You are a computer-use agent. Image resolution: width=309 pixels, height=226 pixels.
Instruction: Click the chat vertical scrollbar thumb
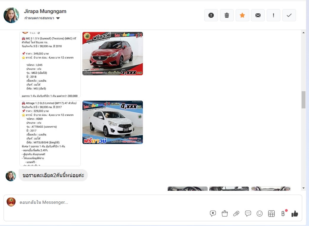303,100
